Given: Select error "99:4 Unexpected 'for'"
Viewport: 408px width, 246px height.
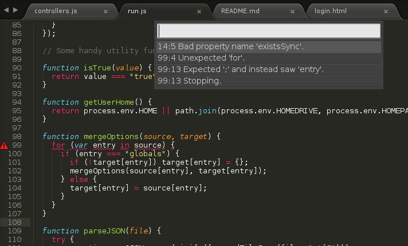Looking at the screenshot, I should coord(269,58).
